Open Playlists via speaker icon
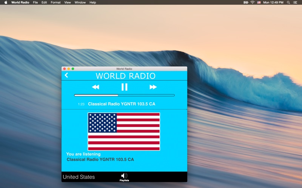 pos(124,177)
